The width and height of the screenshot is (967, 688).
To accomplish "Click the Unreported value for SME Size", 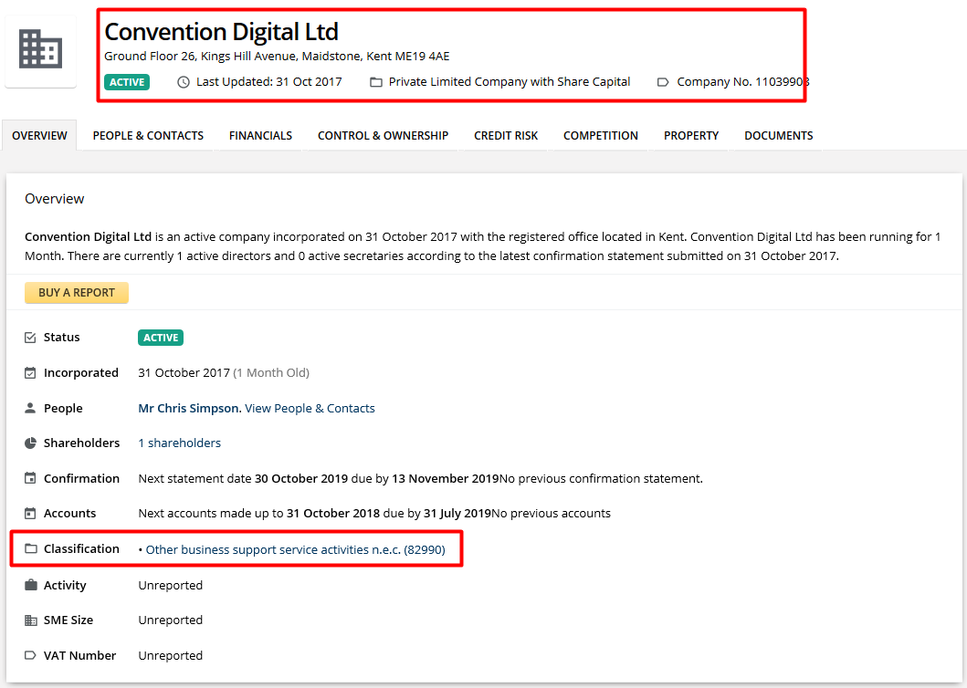I will pos(170,620).
